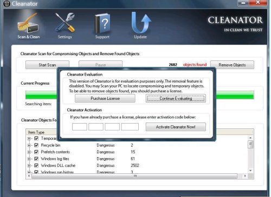Click the 2502 count in DLL cache row

(x=135, y=166)
